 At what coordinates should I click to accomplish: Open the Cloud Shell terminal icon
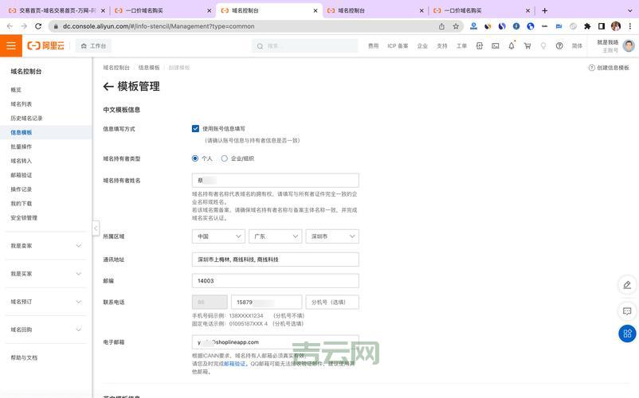point(495,46)
